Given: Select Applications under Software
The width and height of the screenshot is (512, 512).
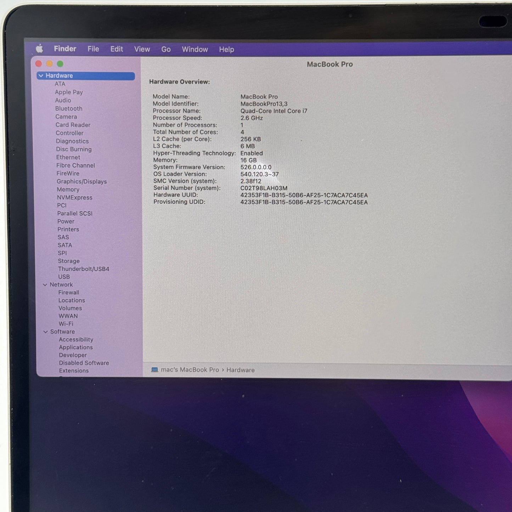Looking at the screenshot, I should (x=76, y=347).
